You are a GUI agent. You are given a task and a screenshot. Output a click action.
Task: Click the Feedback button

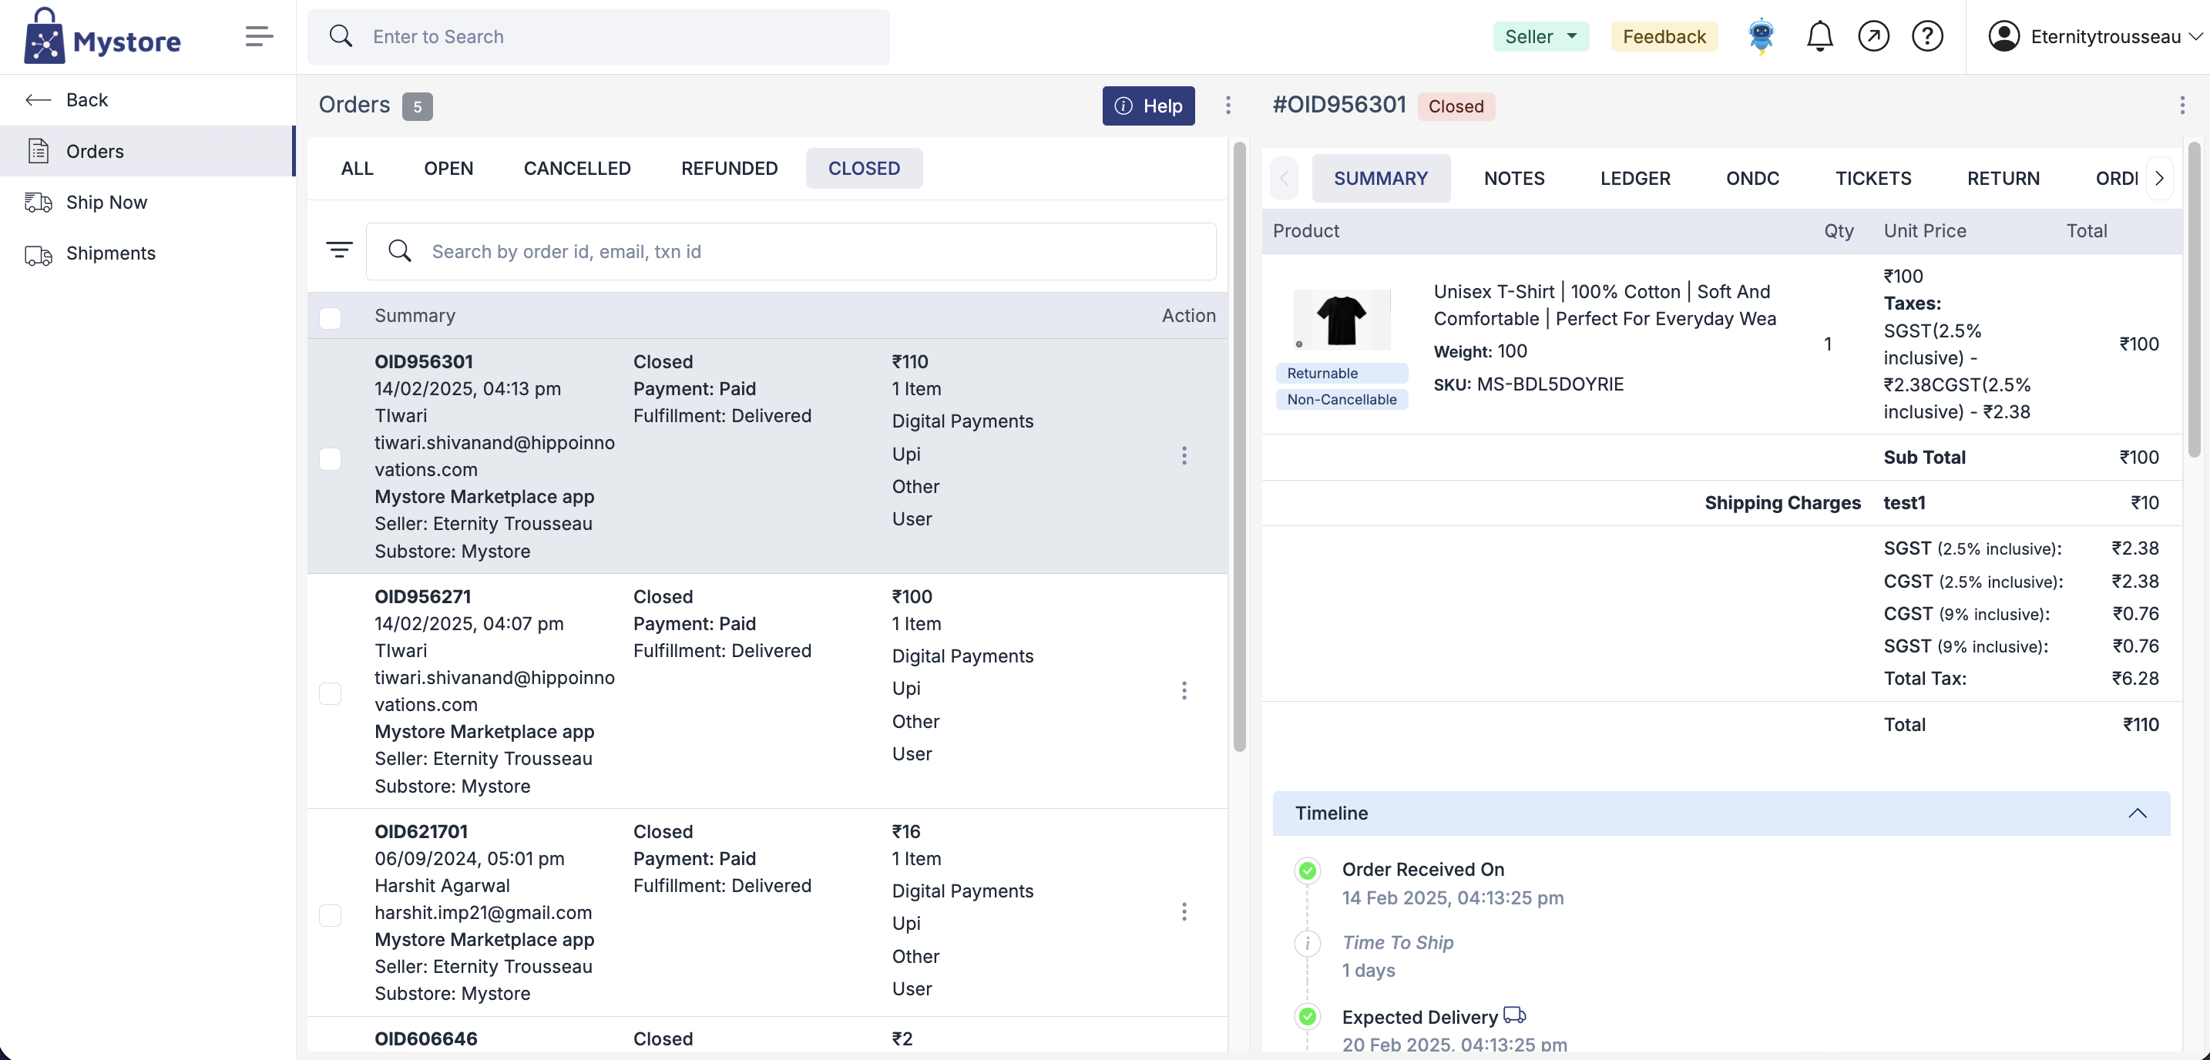(1664, 36)
